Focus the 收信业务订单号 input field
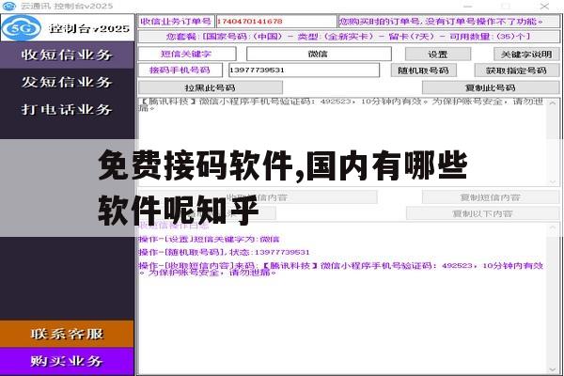Image resolution: width=564 pixels, height=376 pixels. tap(275, 22)
